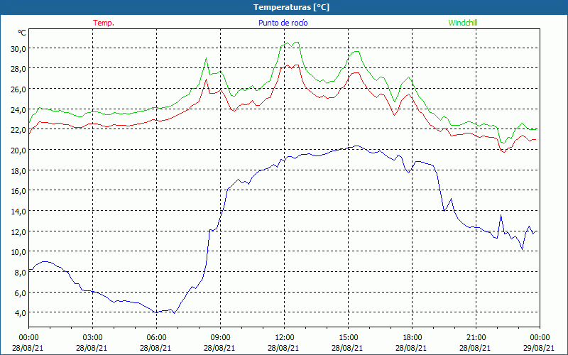Image resolution: width=568 pixels, height=355 pixels.
Task: Click the 06:00 time label on the x-axis
Action: click(x=156, y=338)
